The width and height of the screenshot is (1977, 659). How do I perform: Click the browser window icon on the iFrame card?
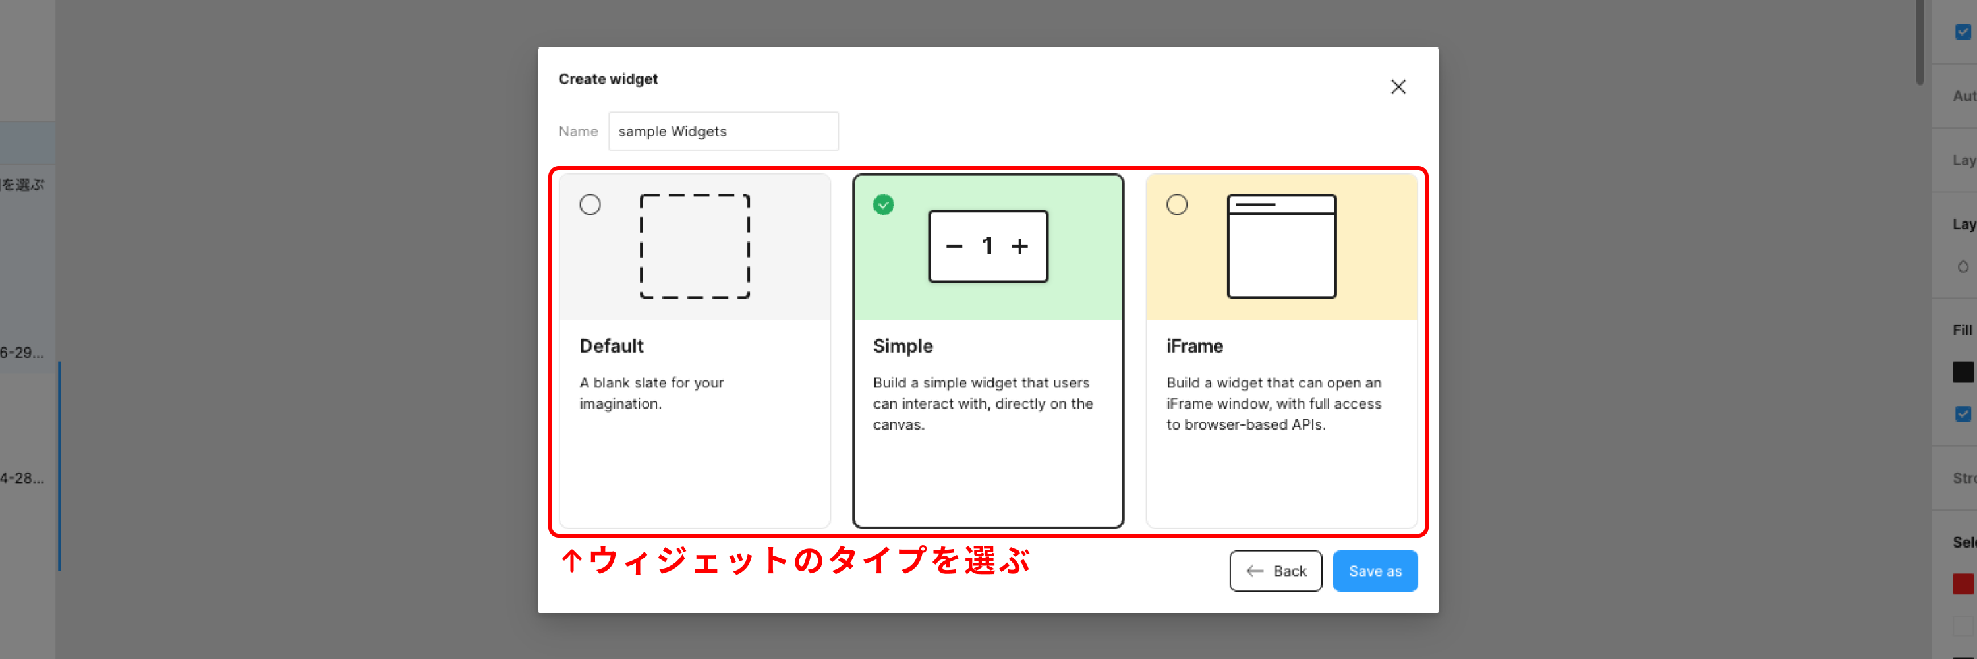coord(1282,246)
